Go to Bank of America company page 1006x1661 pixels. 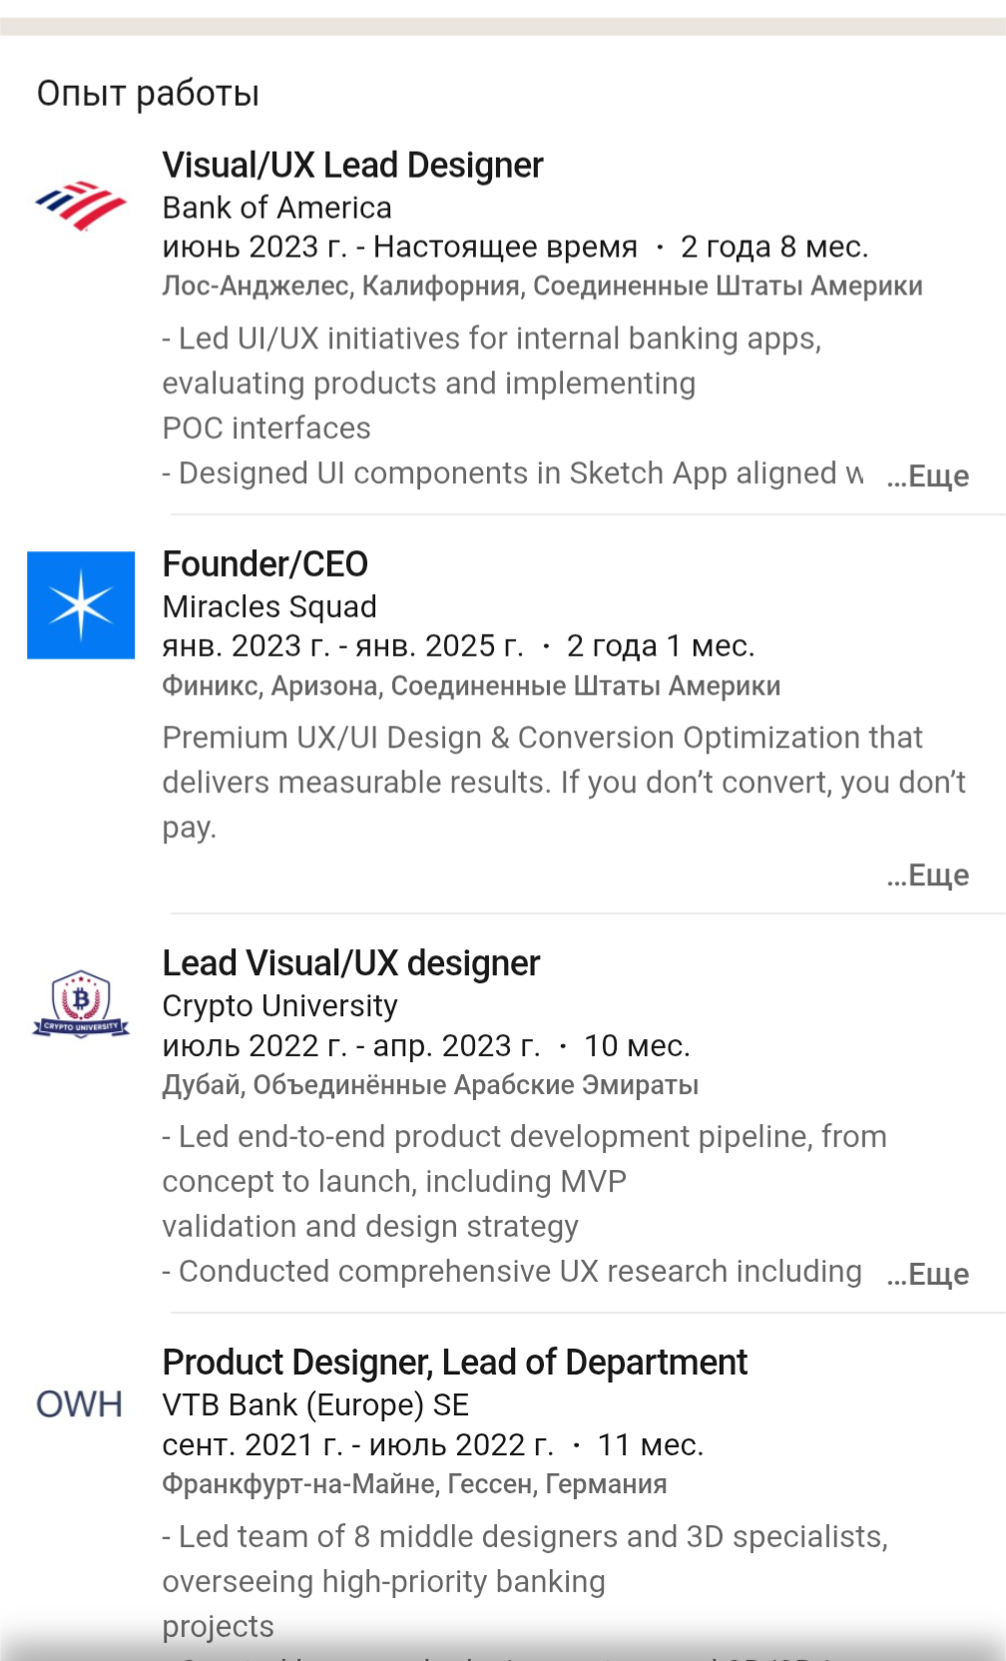tap(276, 208)
